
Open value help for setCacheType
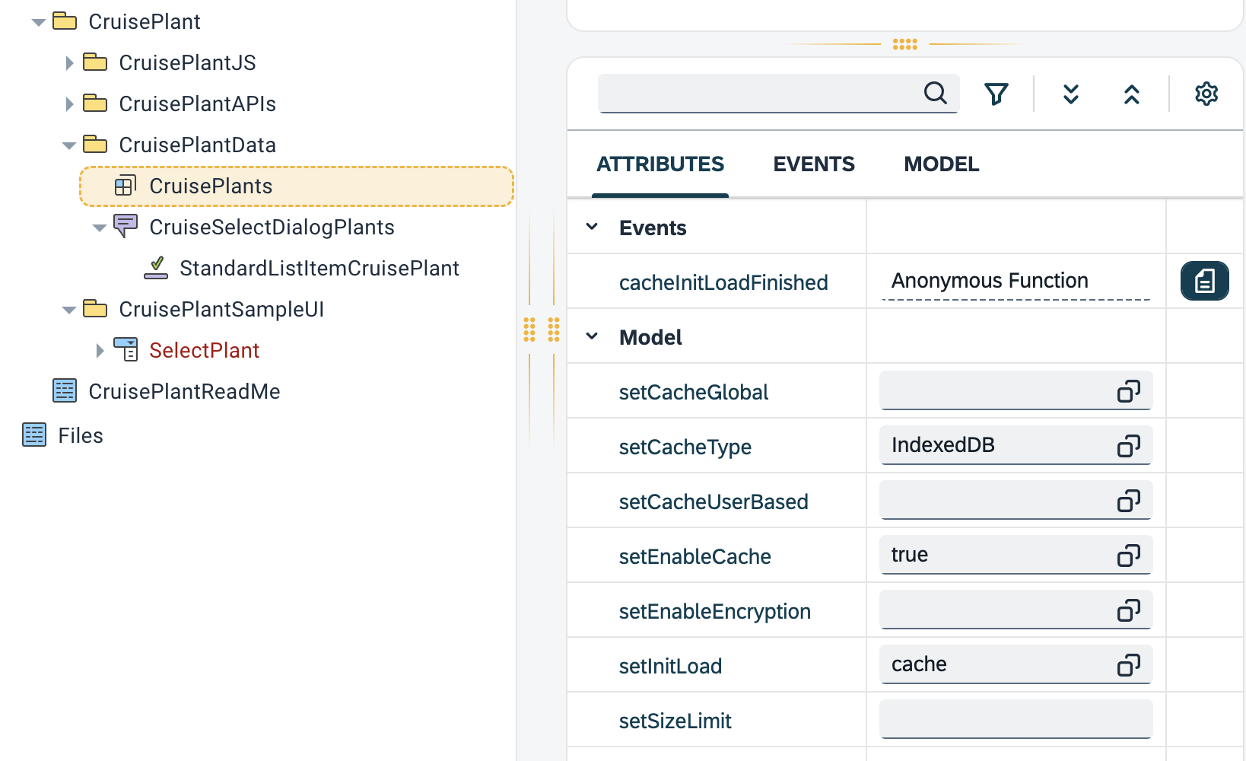coord(1129,446)
